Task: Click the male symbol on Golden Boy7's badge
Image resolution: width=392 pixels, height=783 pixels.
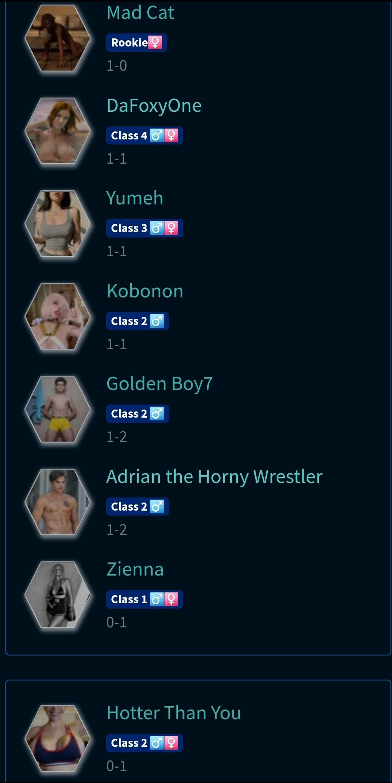Action: click(157, 414)
